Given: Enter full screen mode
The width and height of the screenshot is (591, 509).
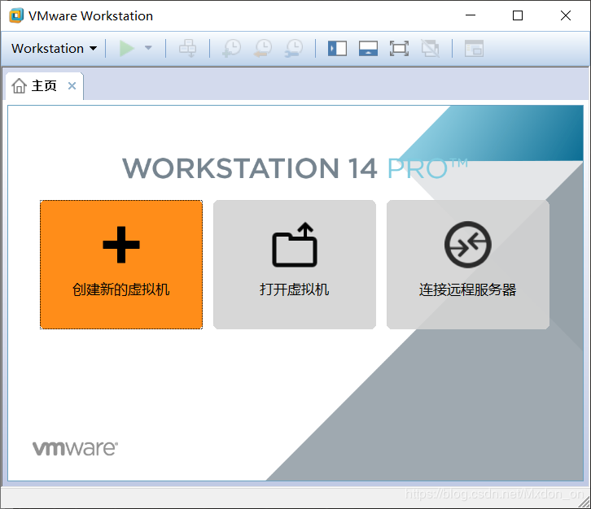Looking at the screenshot, I should (x=399, y=49).
